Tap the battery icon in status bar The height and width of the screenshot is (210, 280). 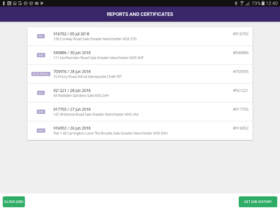(x=263, y=3)
